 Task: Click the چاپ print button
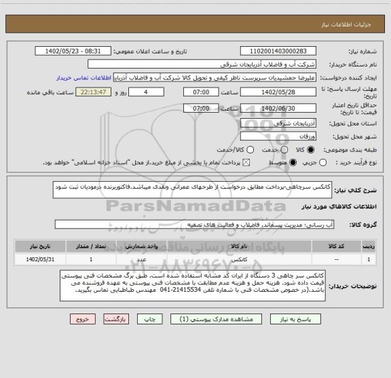click(x=149, y=319)
